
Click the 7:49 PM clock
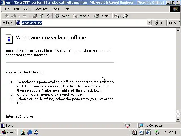point(170,133)
